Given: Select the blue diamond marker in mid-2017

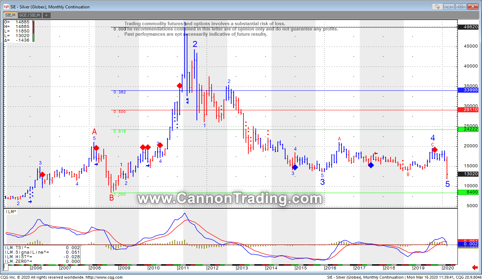Looking at the screenshot, I should click(x=371, y=165).
